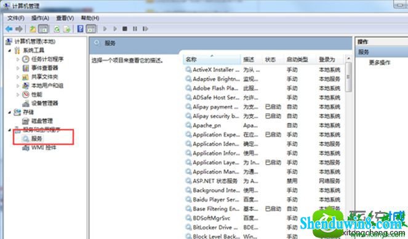This screenshot has width=408, height=239.
Task: Collapse the 服务和应用程序 tree node
Action: 9,130
